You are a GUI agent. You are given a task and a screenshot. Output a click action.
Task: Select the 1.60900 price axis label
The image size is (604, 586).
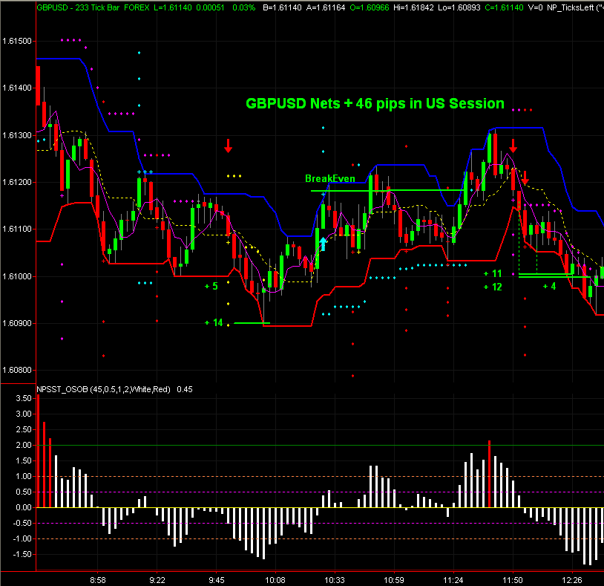pyautogui.click(x=17, y=323)
